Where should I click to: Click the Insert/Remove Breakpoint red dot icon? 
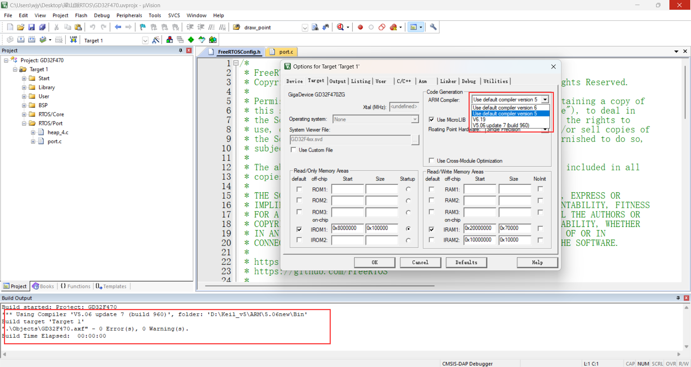click(360, 27)
